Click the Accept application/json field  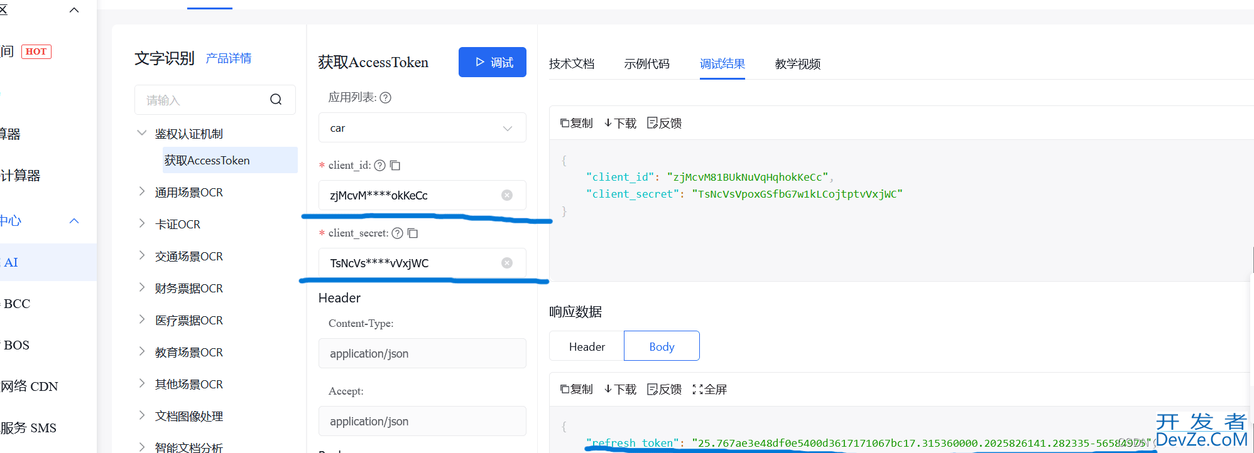click(x=422, y=421)
